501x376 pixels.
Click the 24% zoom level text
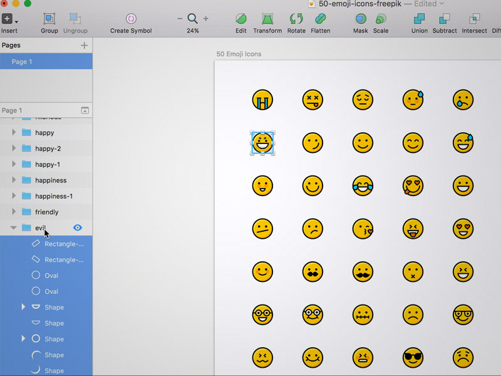[193, 31]
